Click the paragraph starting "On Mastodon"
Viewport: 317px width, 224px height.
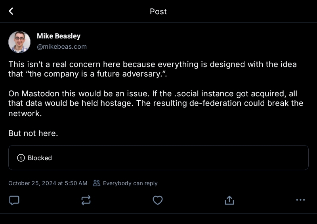pos(155,103)
